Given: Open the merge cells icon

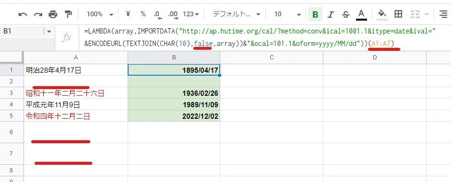Looking at the screenshot, I should 415,14.
